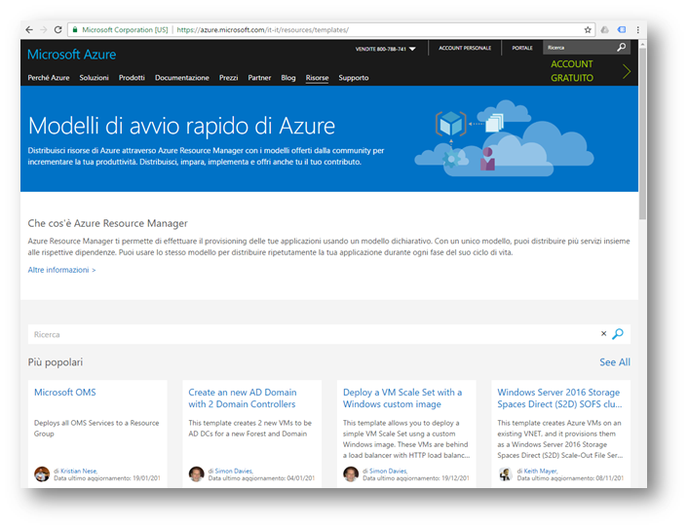Clear the template search with X icon
This screenshot has width=688, height=529.
pyautogui.click(x=603, y=334)
